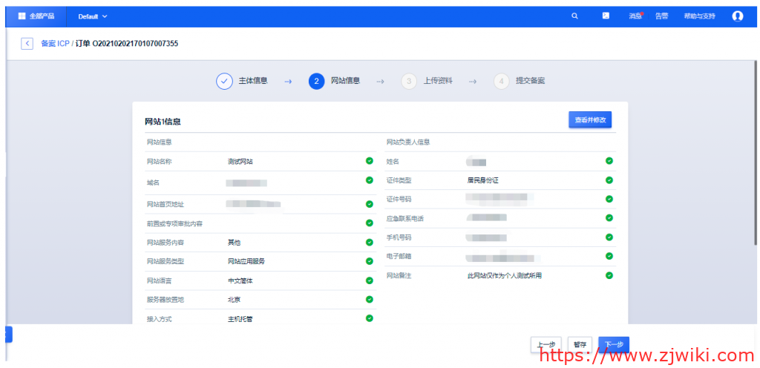Click green check for 姓名 row
The width and height of the screenshot is (760, 368).
coord(609,161)
